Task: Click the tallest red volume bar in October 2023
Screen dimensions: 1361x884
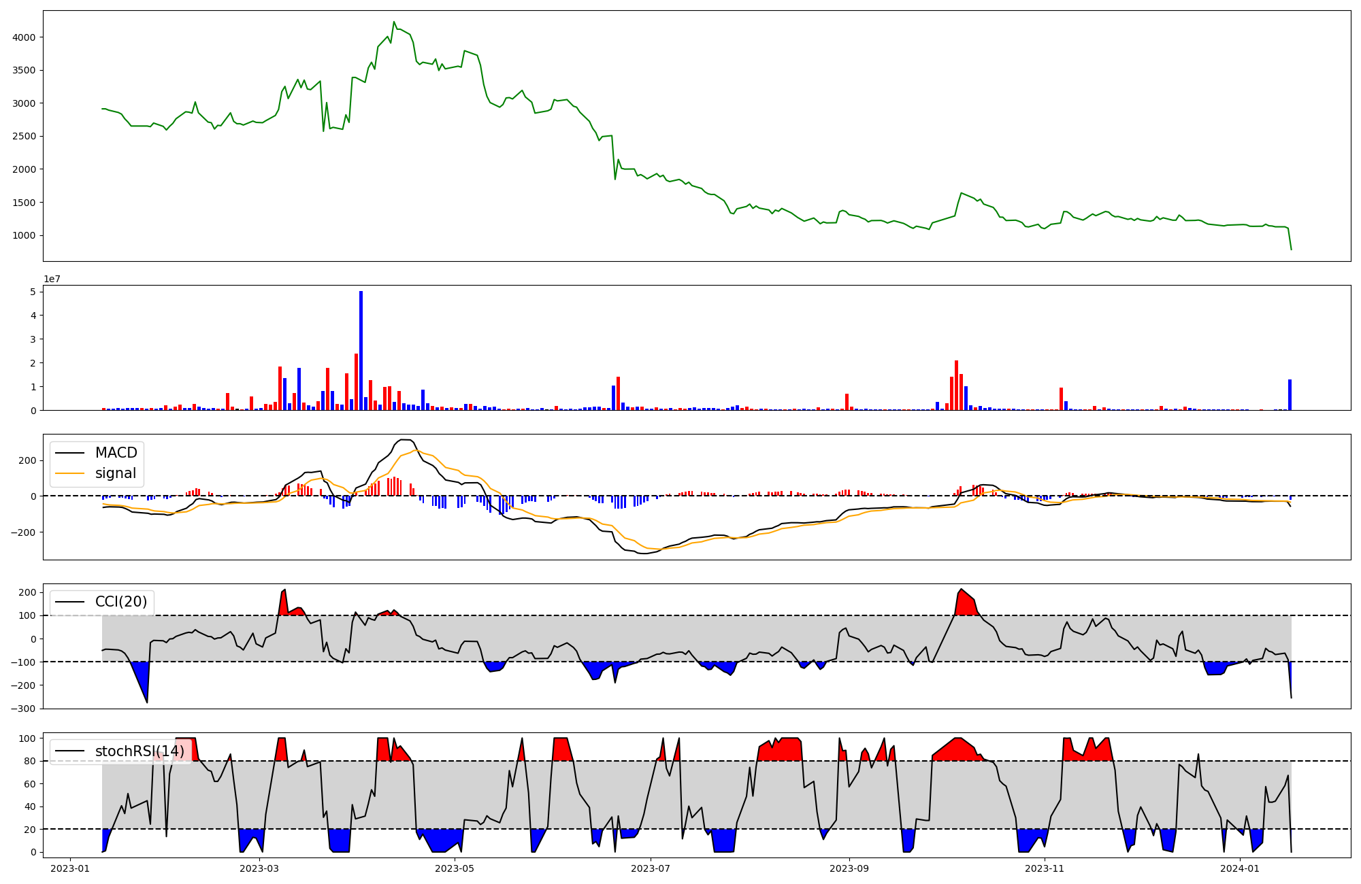Action: (956, 386)
